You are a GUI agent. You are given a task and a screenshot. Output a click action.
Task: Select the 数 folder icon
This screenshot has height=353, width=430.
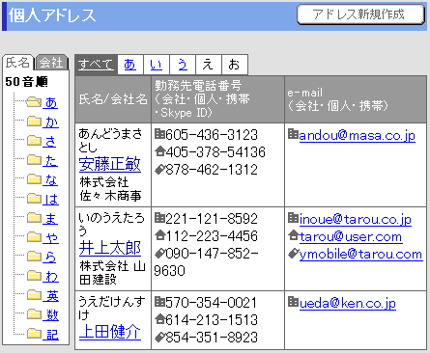34,314
